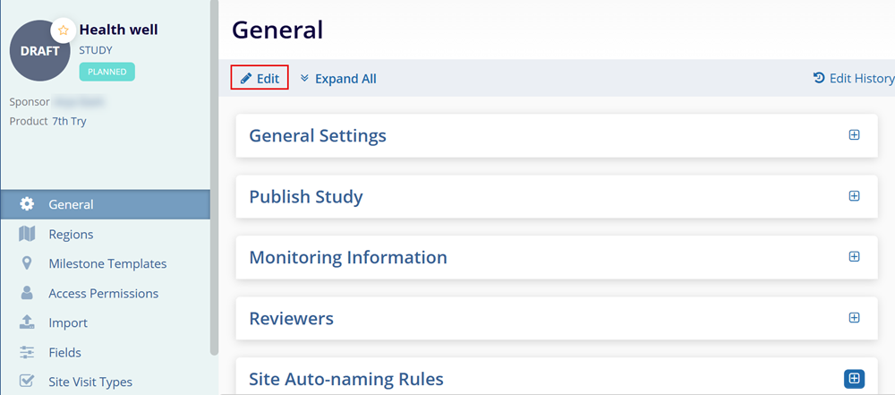Click the Regions map icon
Screen dimensions: 895x395
[27, 234]
